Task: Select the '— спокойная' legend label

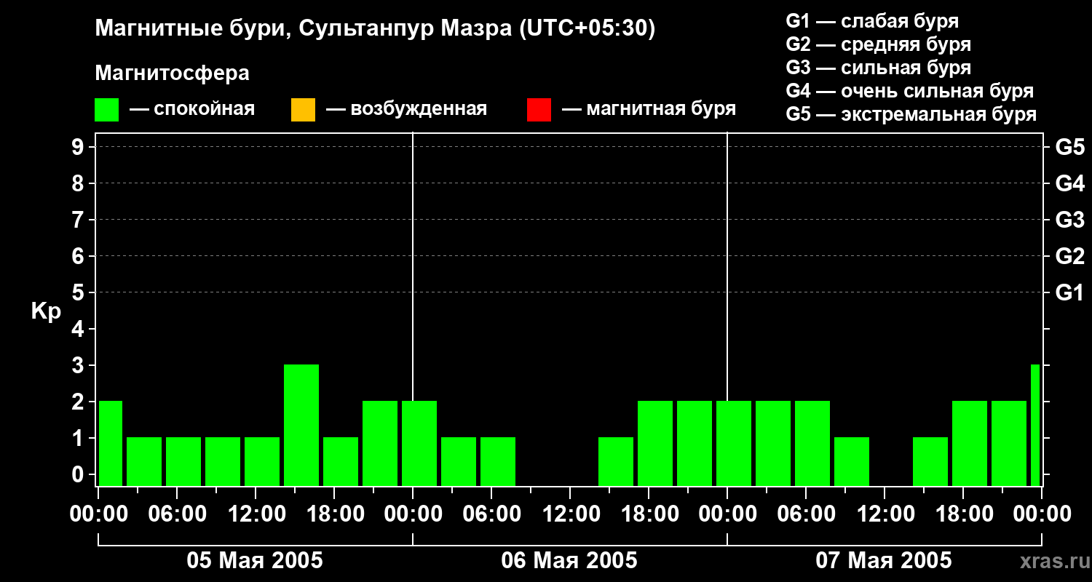Action: 192,109
